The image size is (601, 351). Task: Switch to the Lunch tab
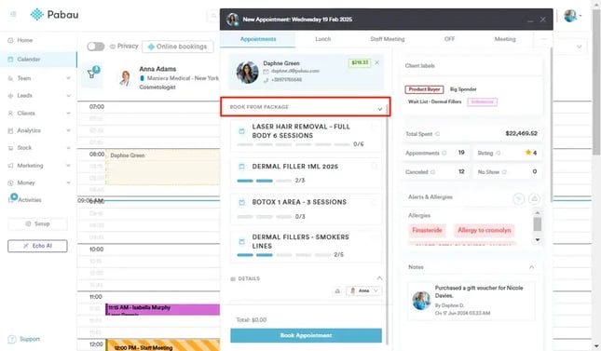pyautogui.click(x=323, y=39)
